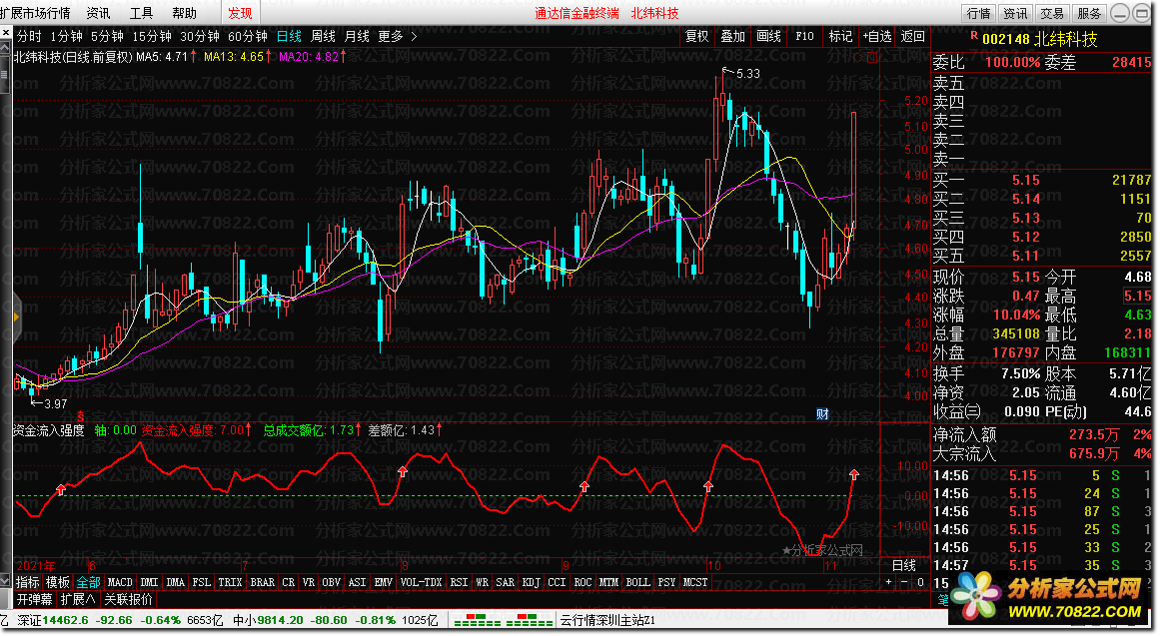Switch to the TRIX indicator
The width and height of the screenshot is (1160, 636).
pyautogui.click(x=230, y=583)
